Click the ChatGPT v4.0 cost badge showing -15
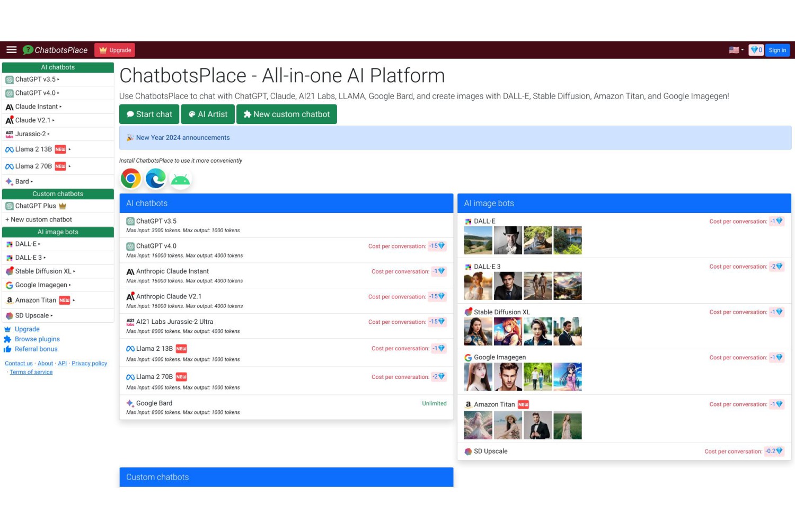 pos(437,246)
